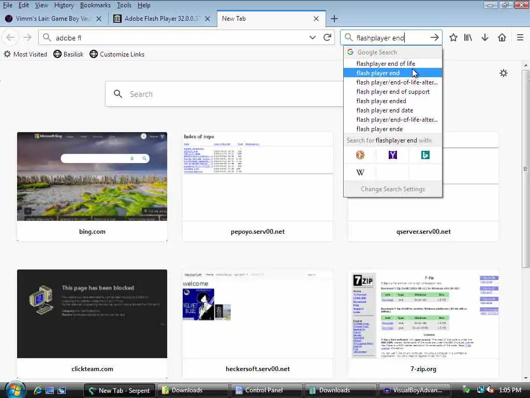Open the Most Visited bookmarks folder
The image size is (530, 398).
click(25, 54)
